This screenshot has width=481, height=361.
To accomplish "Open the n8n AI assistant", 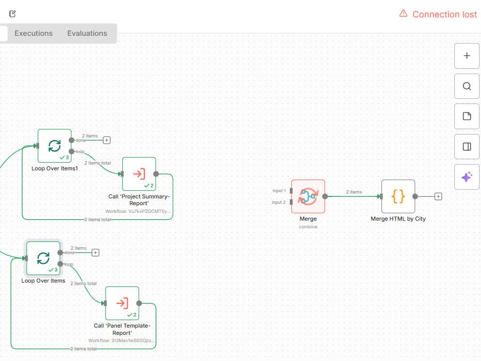I will coord(466,176).
